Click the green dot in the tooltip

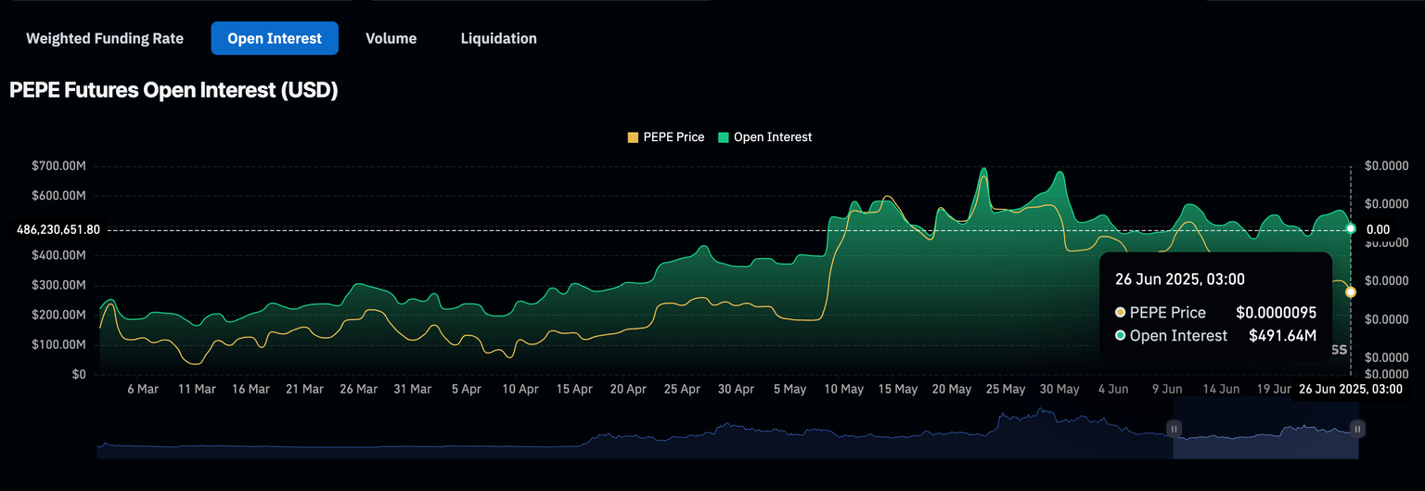coord(1121,336)
